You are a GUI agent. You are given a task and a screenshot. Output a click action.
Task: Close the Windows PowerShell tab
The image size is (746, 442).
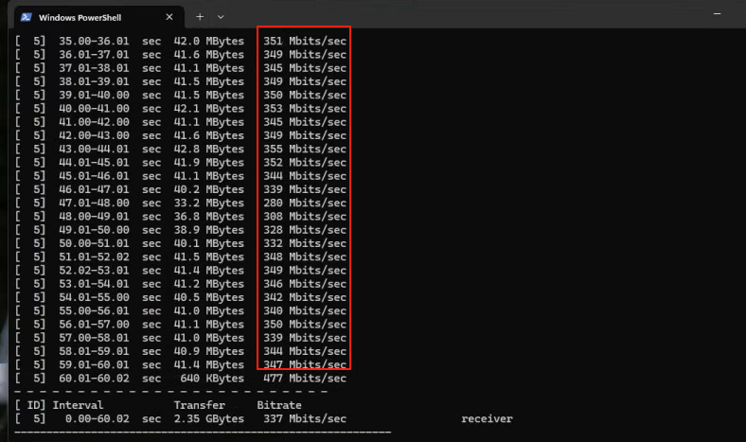click(169, 17)
